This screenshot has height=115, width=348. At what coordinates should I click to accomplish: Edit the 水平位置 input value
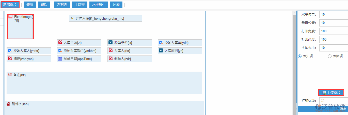pos(334,14)
